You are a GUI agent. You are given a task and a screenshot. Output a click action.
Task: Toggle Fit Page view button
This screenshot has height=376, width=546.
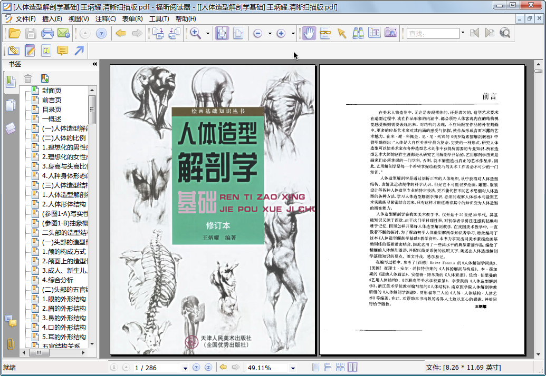(x=222, y=33)
